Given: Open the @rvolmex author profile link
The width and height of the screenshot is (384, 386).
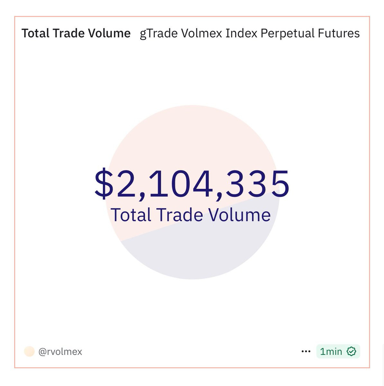Looking at the screenshot, I should (x=60, y=352).
